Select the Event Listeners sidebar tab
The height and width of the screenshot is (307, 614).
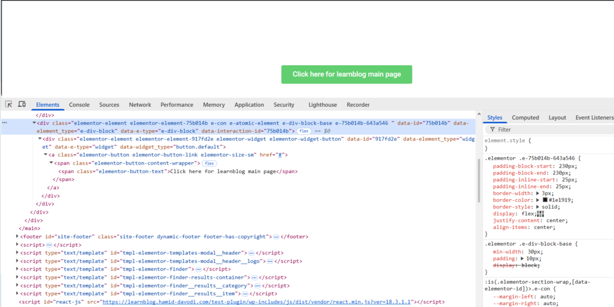[x=594, y=117]
